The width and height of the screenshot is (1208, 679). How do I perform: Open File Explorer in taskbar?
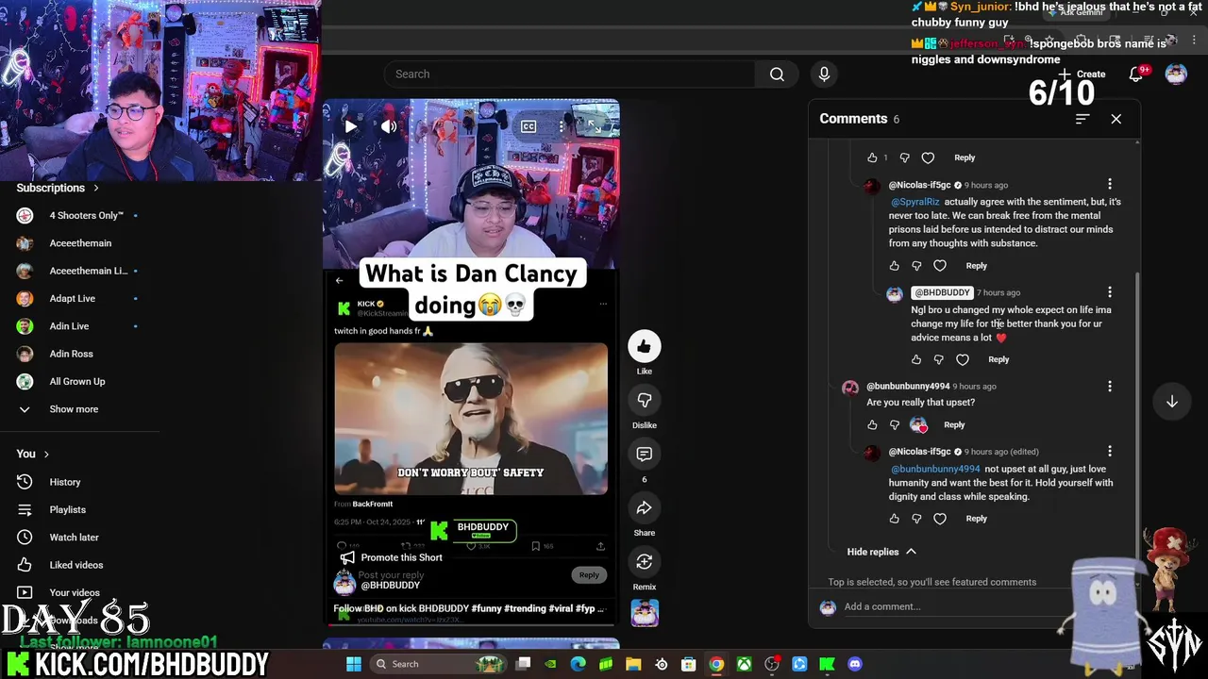633,664
